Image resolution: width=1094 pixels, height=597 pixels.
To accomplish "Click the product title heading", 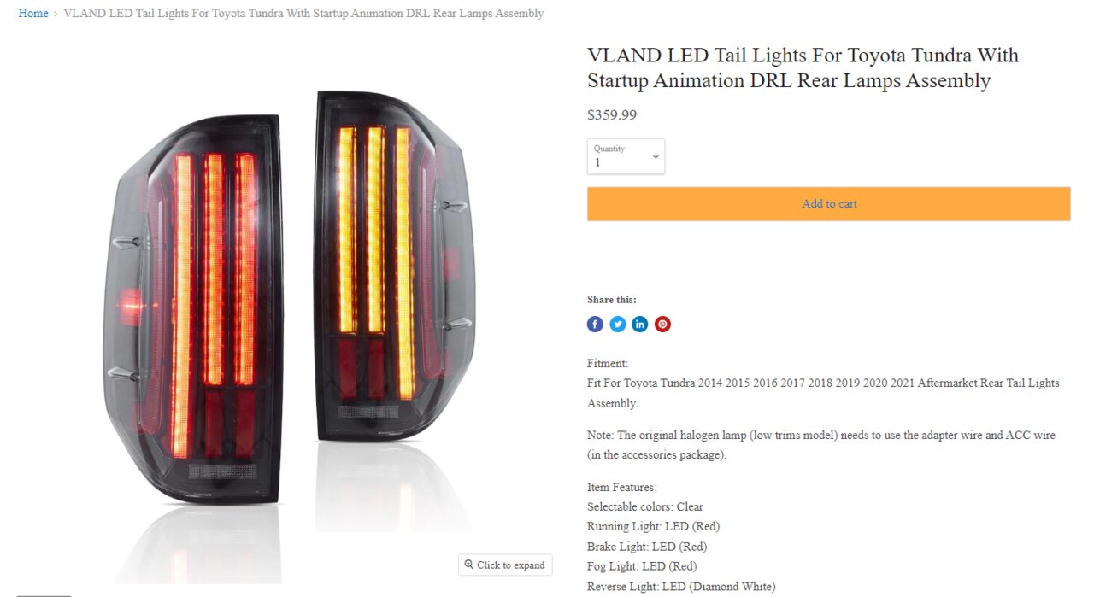I will coord(803,68).
